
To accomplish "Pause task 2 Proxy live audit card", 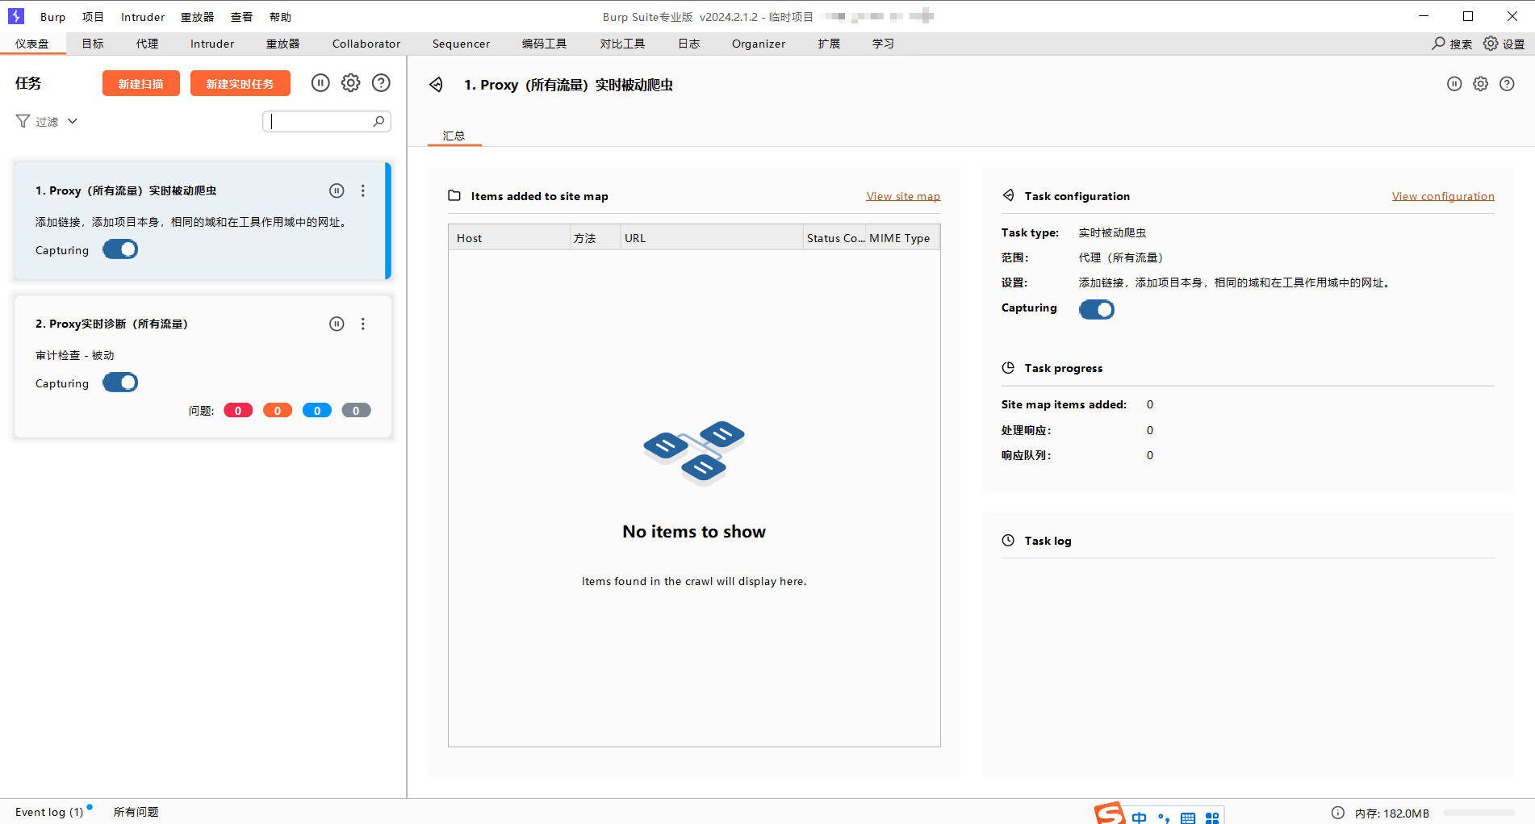I will click(337, 324).
